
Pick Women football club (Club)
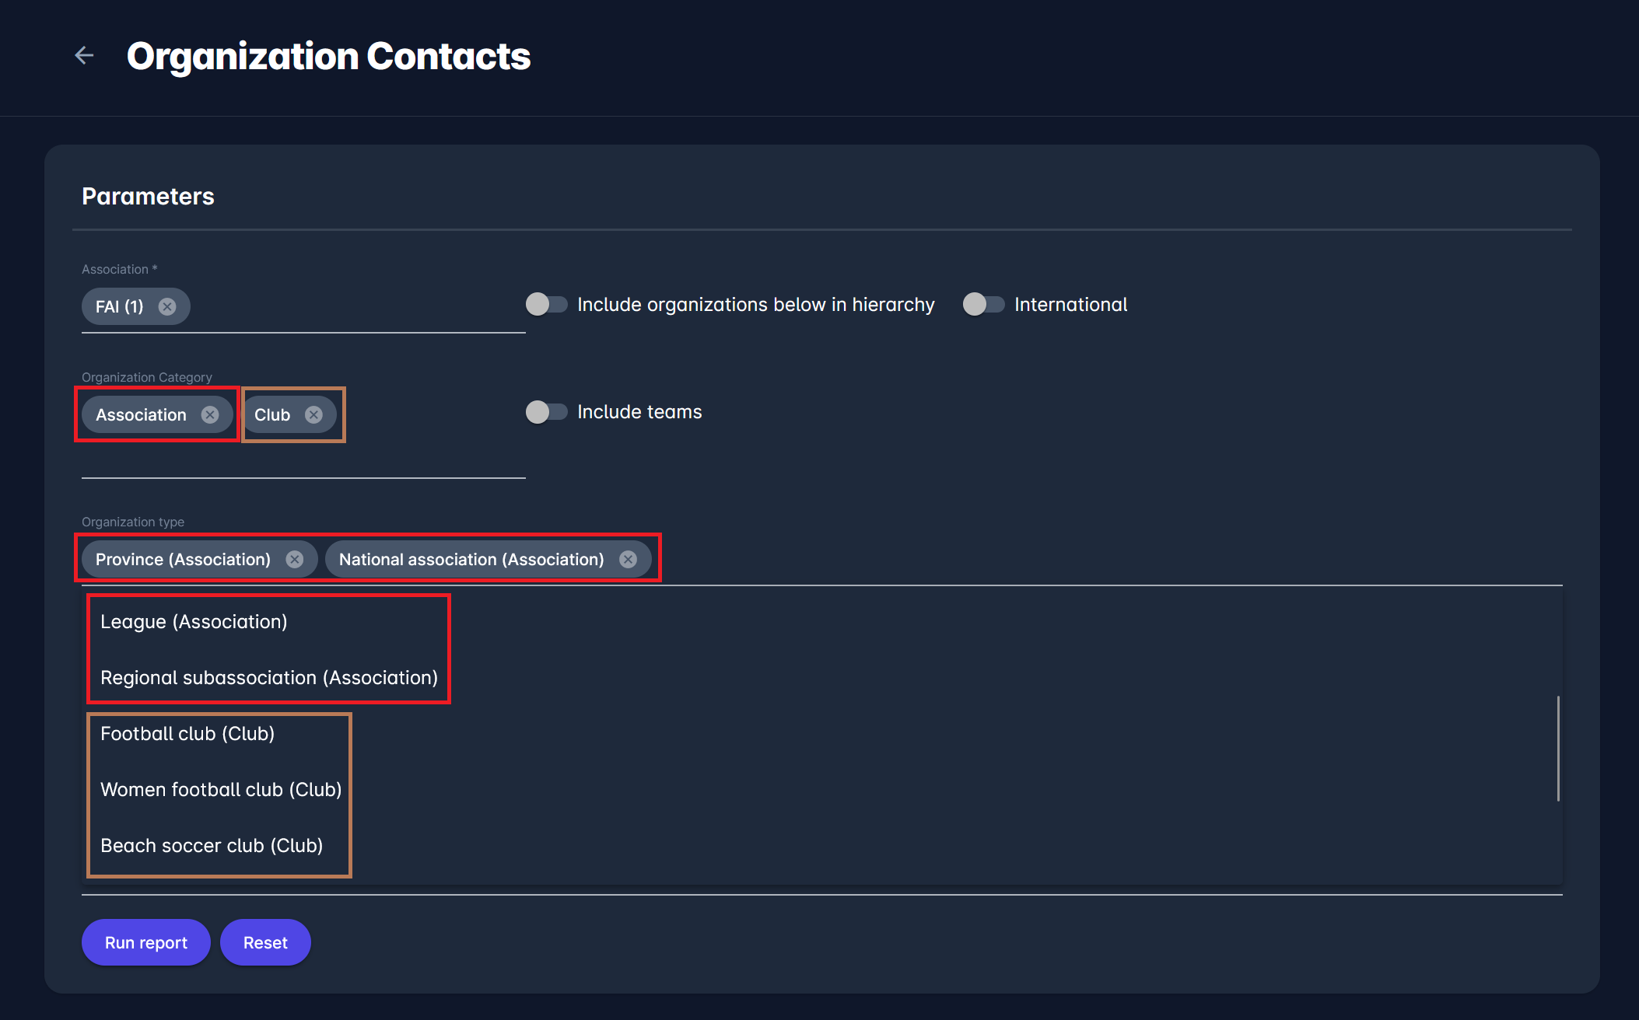[x=221, y=790]
